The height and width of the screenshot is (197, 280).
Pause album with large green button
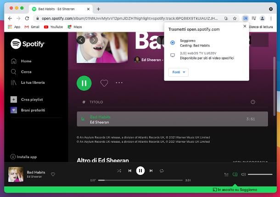pos(84,83)
